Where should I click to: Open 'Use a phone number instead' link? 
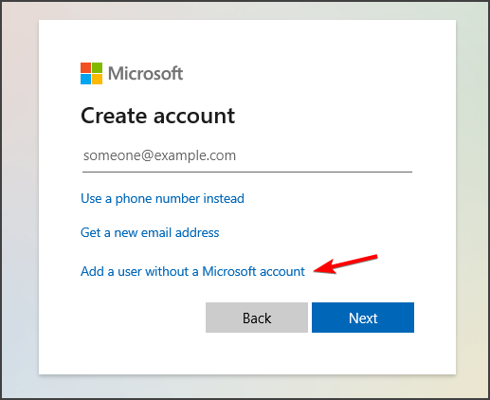pyautogui.click(x=162, y=199)
